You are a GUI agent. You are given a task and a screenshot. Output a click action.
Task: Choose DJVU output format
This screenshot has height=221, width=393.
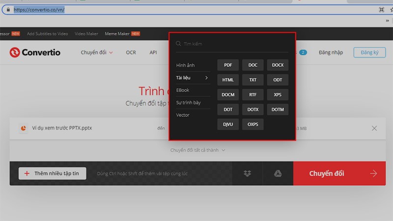coord(228,124)
